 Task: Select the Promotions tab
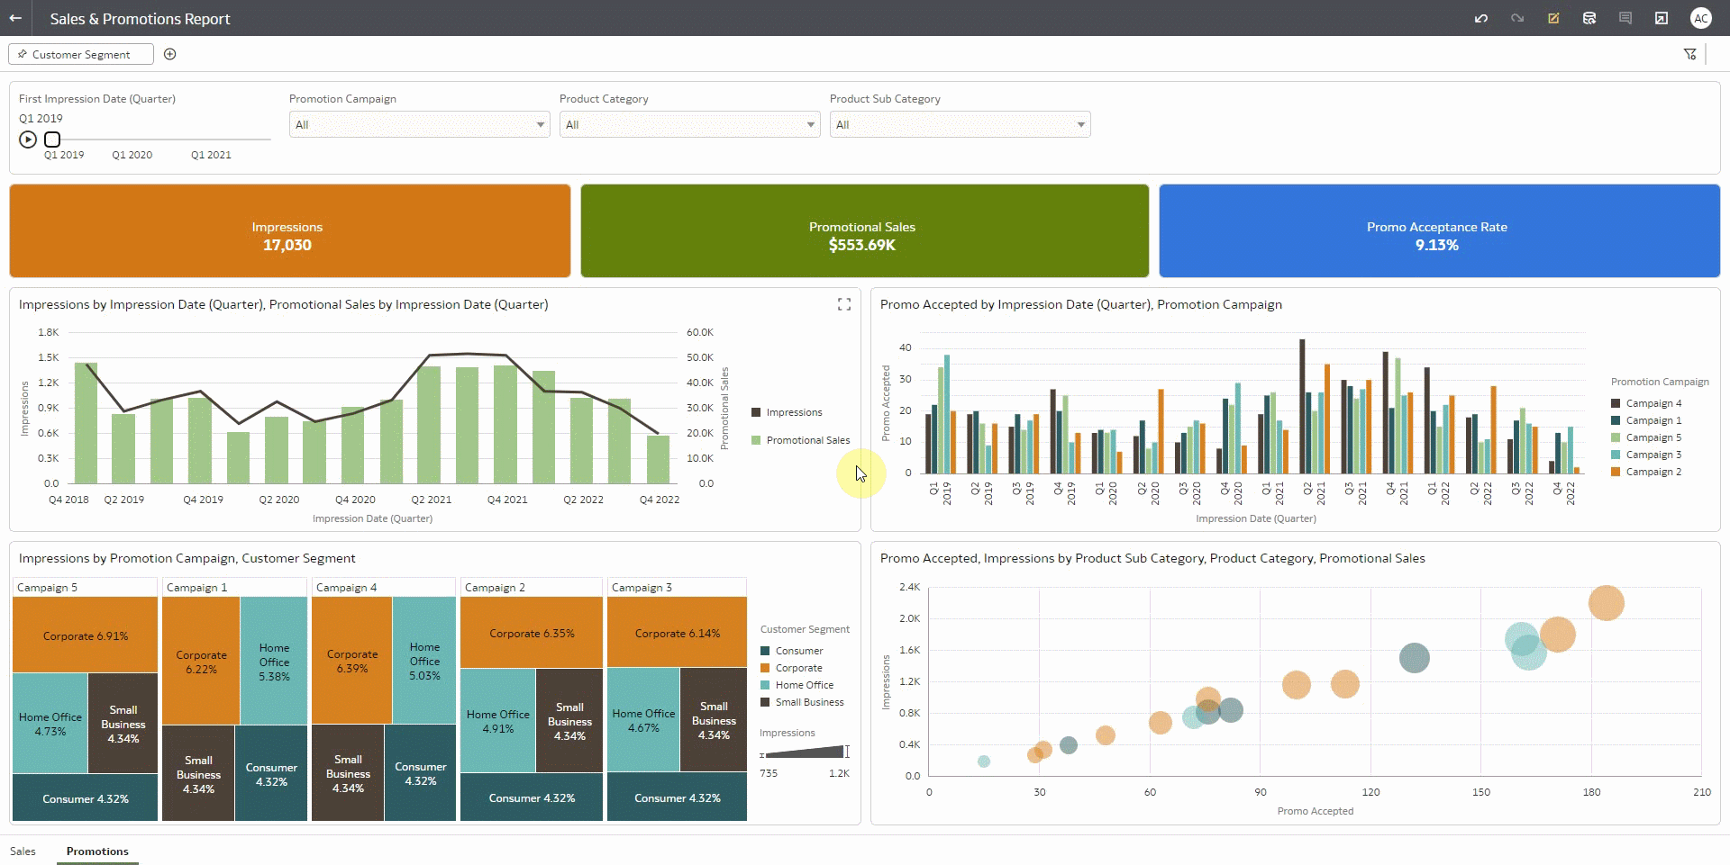97,851
